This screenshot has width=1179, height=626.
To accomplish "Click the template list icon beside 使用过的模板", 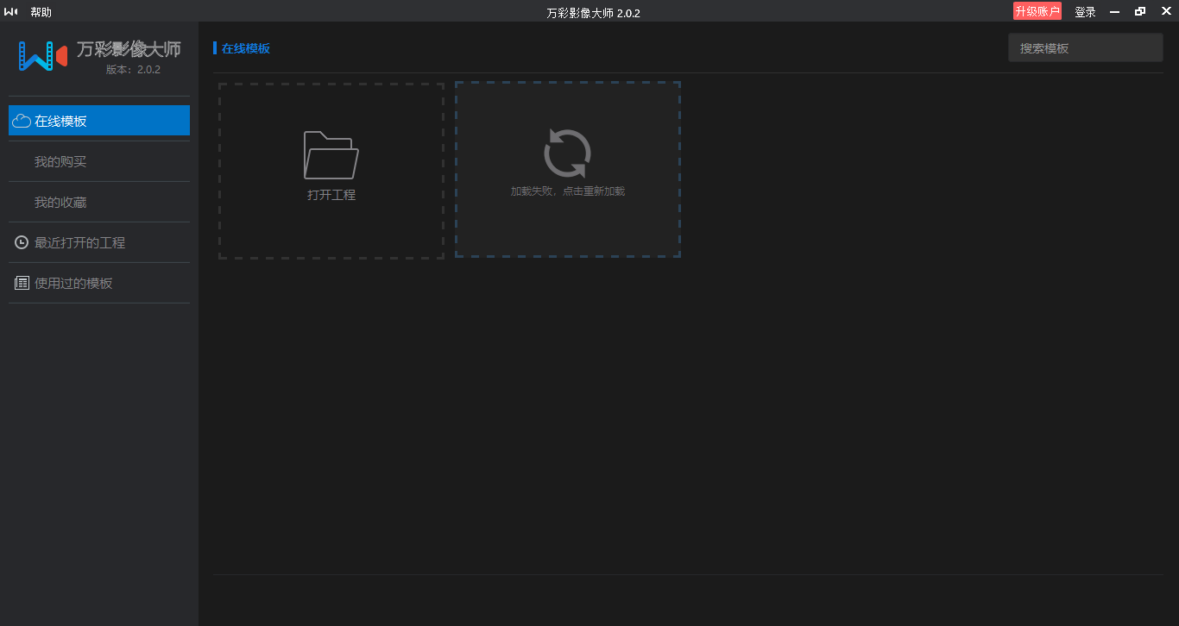I will tap(22, 283).
